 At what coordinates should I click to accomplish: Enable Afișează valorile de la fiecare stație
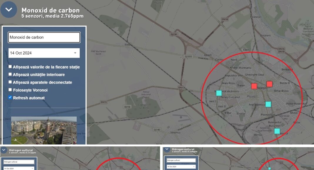10,67
